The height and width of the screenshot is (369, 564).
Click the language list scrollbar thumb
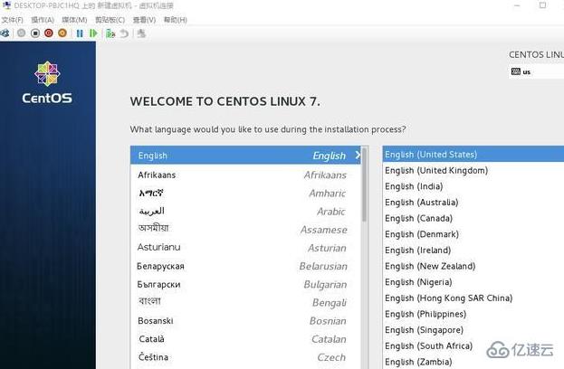tap(364, 185)
